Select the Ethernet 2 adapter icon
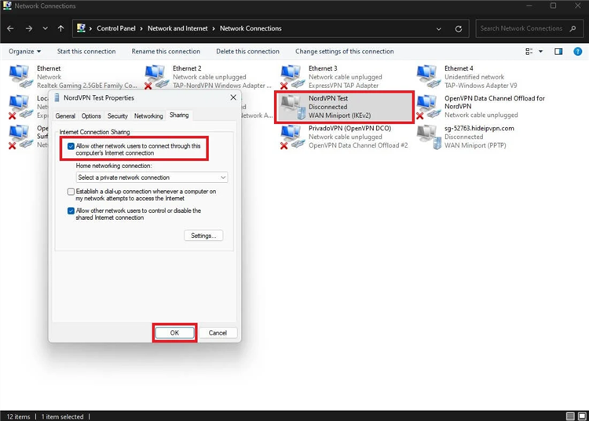Image resolution: width=589 pixels, height=421 pixels. pos(155,77)
